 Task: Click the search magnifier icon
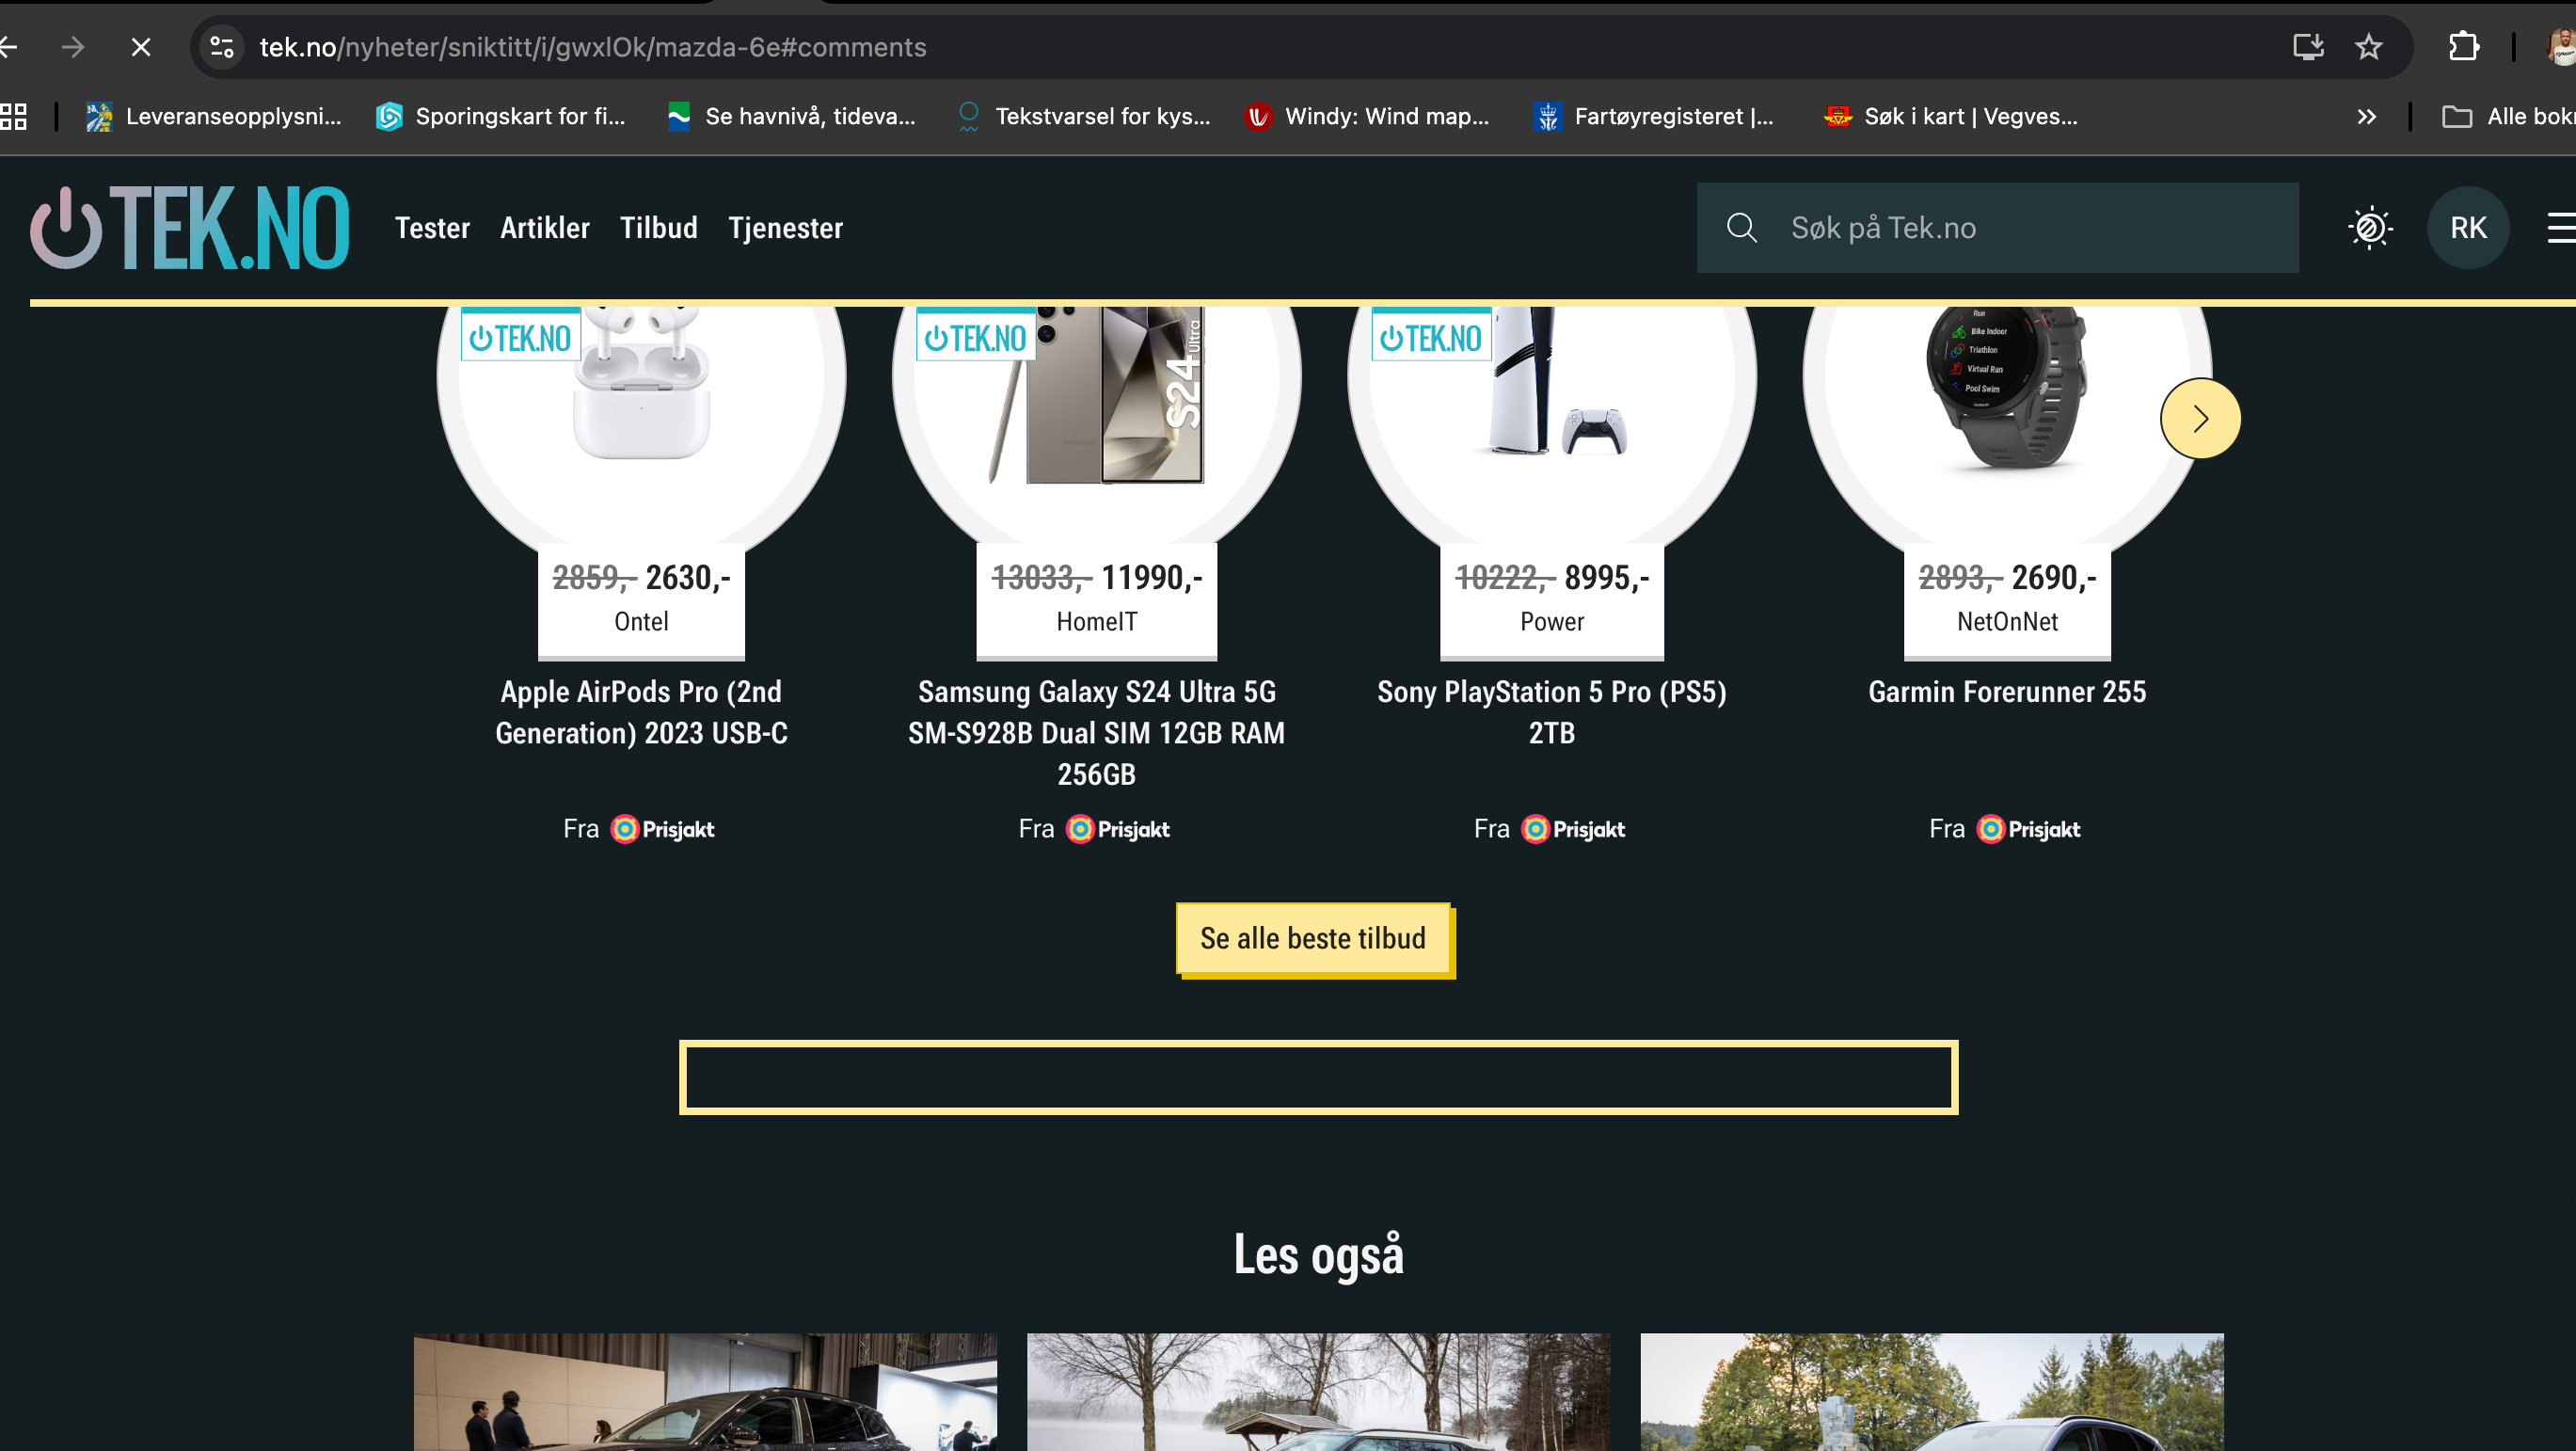tap(1742, 228)
